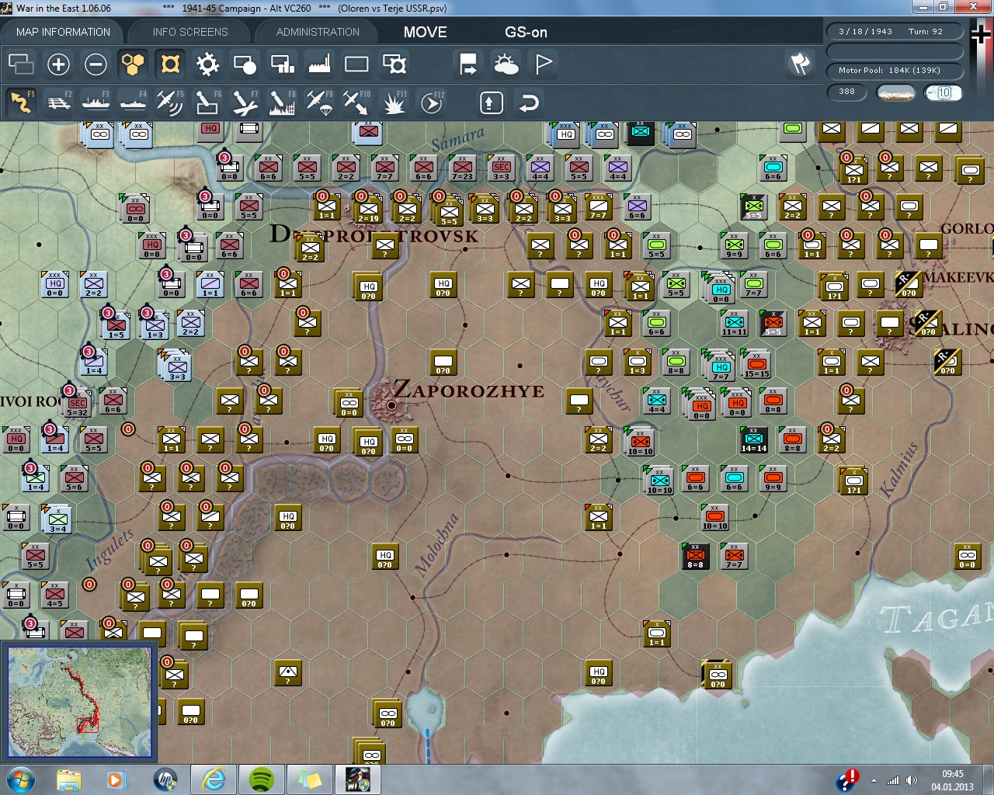The width and height of the screenshot is (994, 795).
Task: Click the MOVE mode label
Action: [425, 32]
